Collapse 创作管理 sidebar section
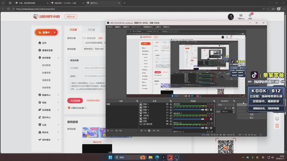Image resolution: width=287 pixels, height=161 pixels. point(58,58)
